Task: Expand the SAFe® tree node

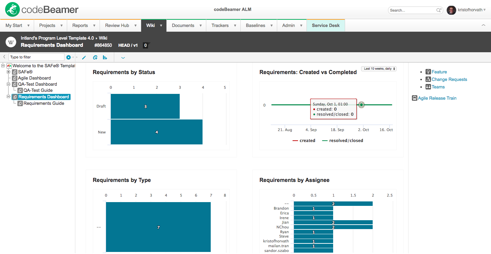Action: pos(9,72)
